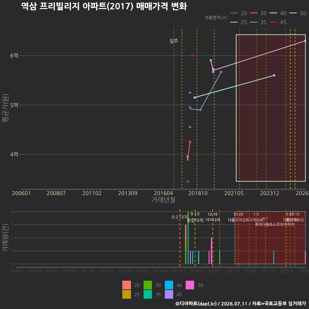Click the red 30㎡ point near 4.25억
Image resolution: width=309 pixels, height=309 pixels.
[190, 142]
